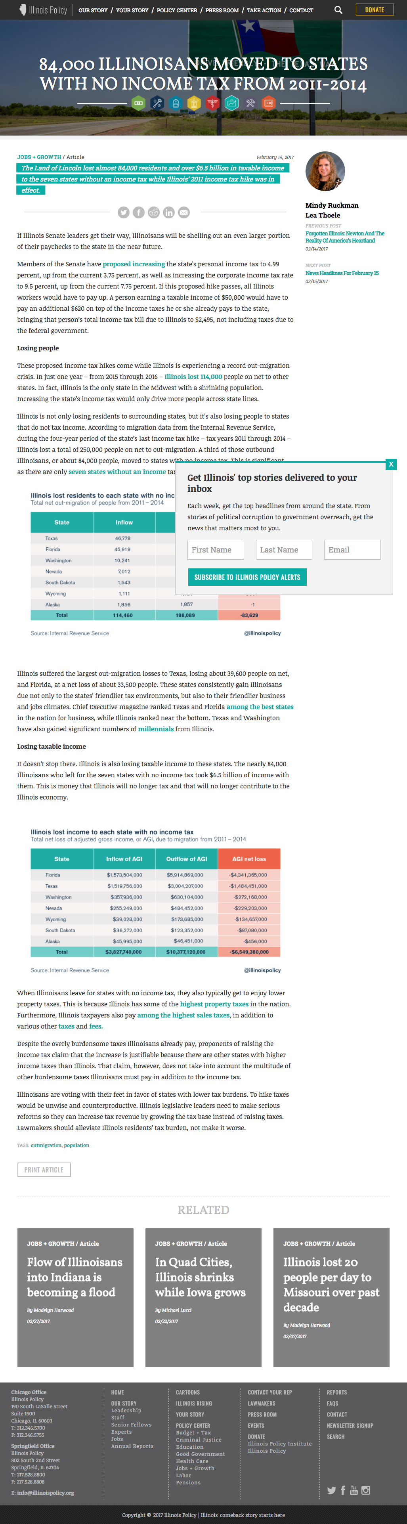The width and height of the screenshot is (407, 1524).
Task: Open footer Instagram icon
Action: [x=366, y=1490]
